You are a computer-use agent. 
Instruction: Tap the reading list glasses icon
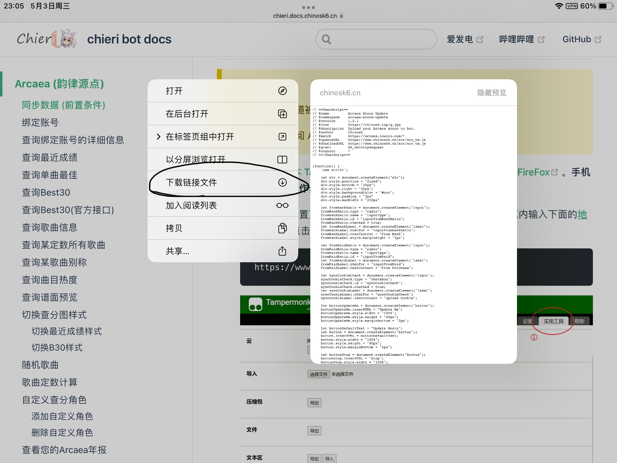click(x=282, y=205)
